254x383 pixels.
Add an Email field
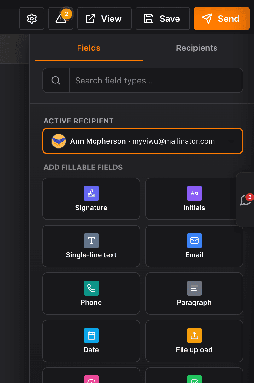(x=194, y=246)
